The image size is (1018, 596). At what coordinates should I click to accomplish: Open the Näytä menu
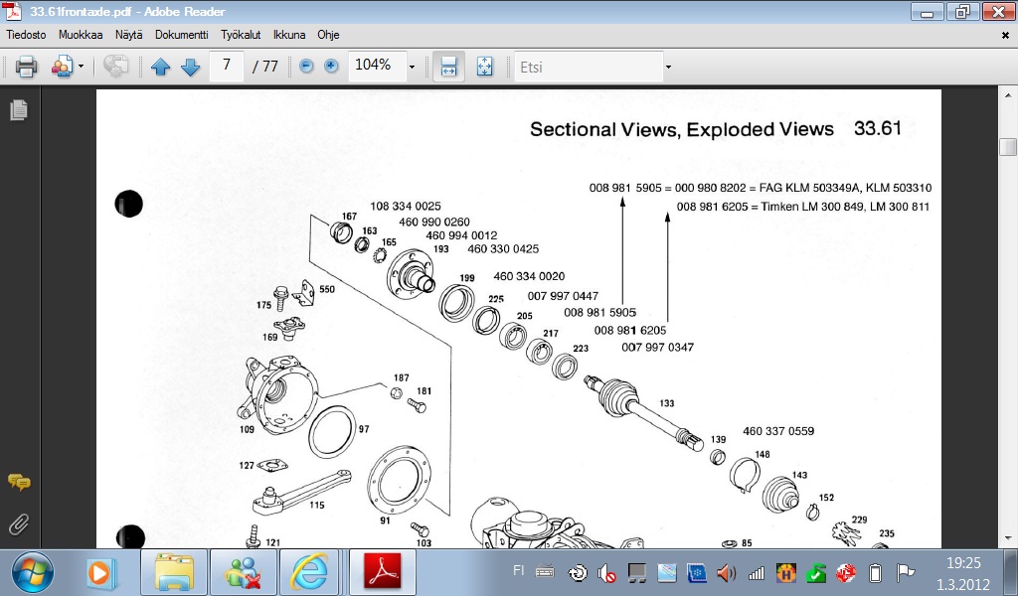(x=128, y=35)
